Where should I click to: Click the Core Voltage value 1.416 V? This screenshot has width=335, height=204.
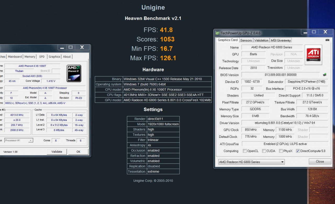pos(51,81)
